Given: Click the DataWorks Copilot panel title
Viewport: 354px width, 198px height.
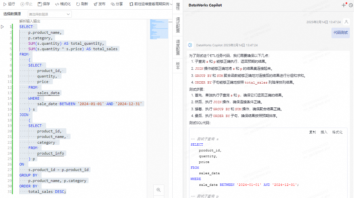Looking at the screenshot, I should point(205,5).
